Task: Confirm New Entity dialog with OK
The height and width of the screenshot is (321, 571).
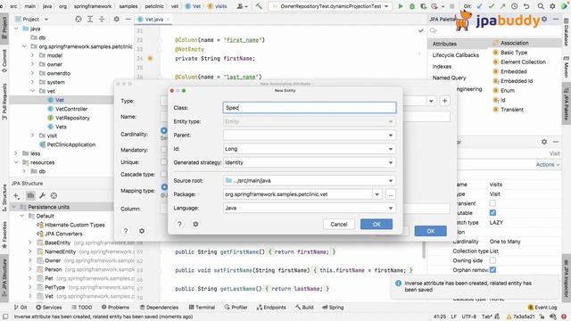Action: pyautogui.click(x=377, y=224)
